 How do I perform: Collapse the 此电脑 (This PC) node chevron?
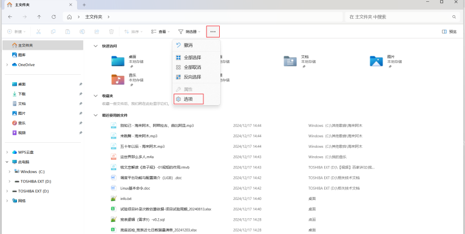click(x=7, y=162)
